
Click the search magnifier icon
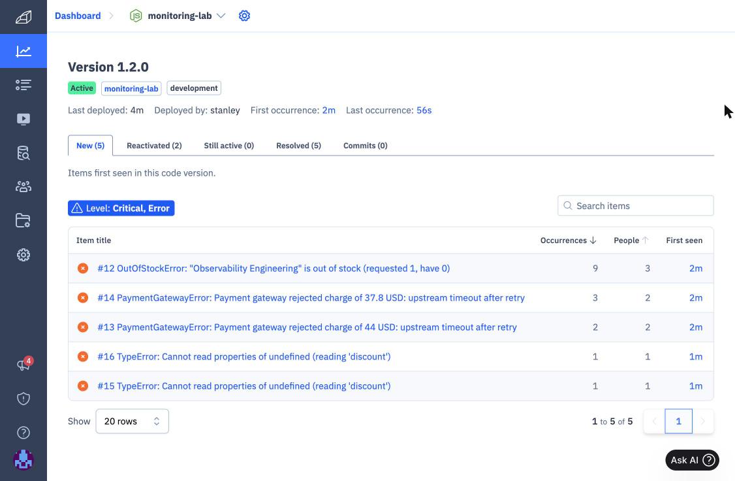point(568,206)
